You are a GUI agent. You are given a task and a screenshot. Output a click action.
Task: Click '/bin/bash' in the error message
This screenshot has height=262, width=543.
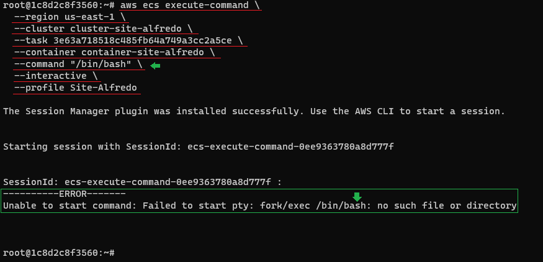coord(341,206)
